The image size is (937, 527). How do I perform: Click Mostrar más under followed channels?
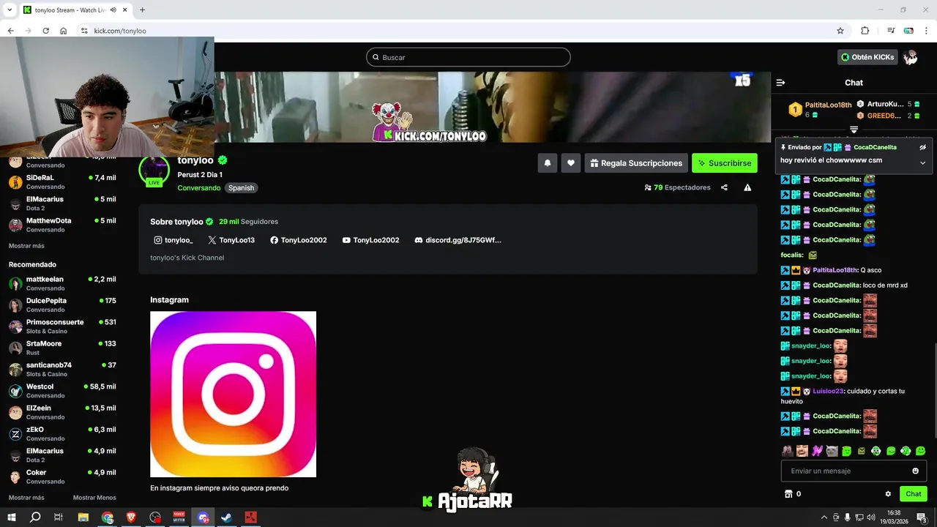pos(26,246)
